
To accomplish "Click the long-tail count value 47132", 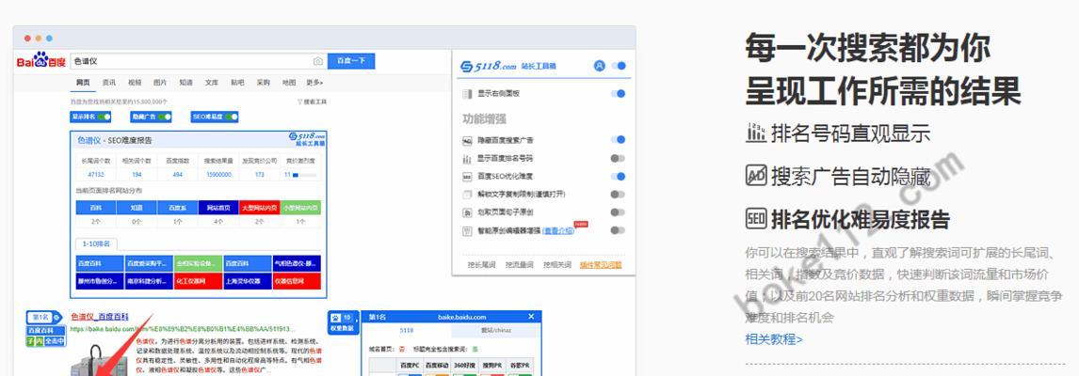I will coord(96,175).
